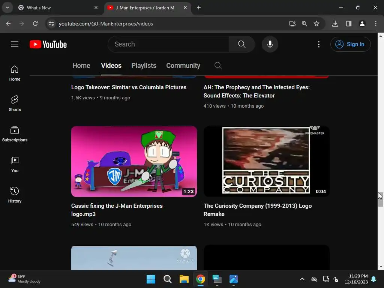Toggle Chrome side panel
Screen dimensions: 384x288
point(349,24)
